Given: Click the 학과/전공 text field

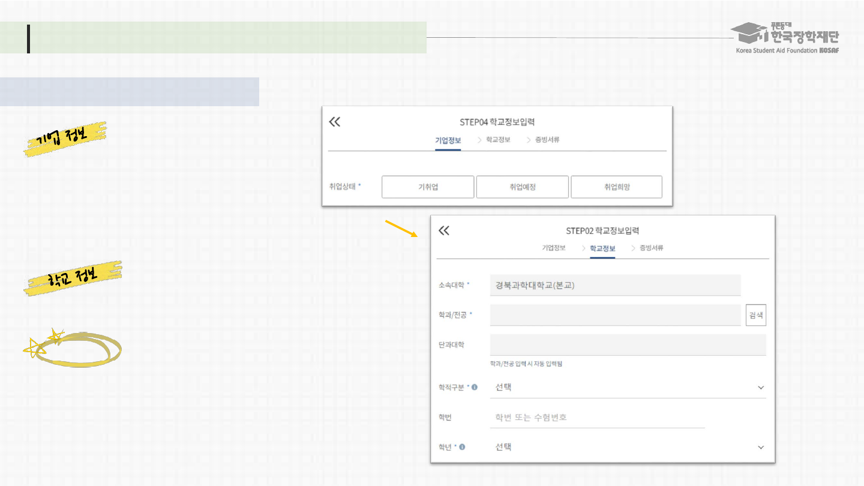Looking at the screenshot, I should click(615, 315).
